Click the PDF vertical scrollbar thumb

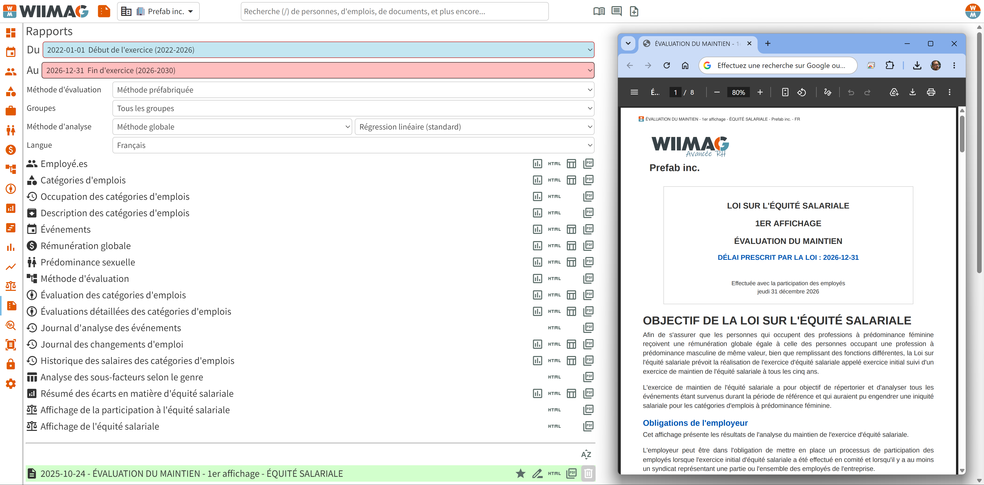(x=962, y=134)
